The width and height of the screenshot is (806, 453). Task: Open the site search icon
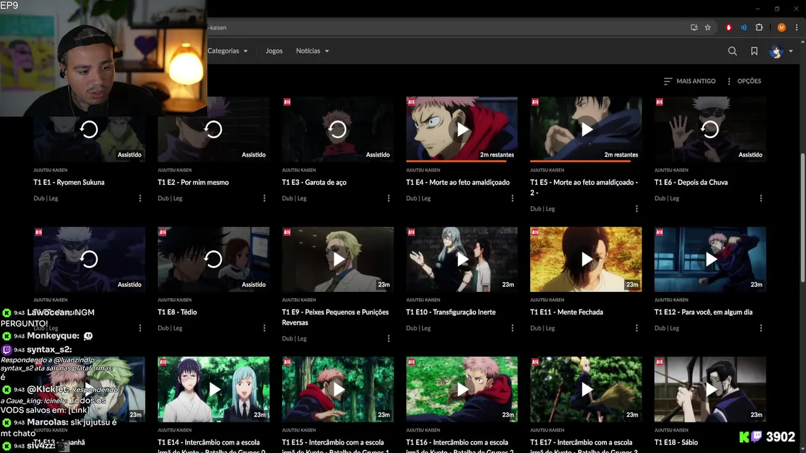pyautogui.click(x=732, y=51)
